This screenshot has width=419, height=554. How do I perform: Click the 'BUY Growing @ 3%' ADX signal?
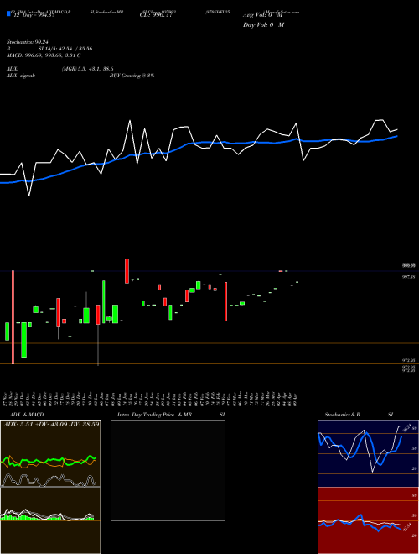[x=132, y=76]
